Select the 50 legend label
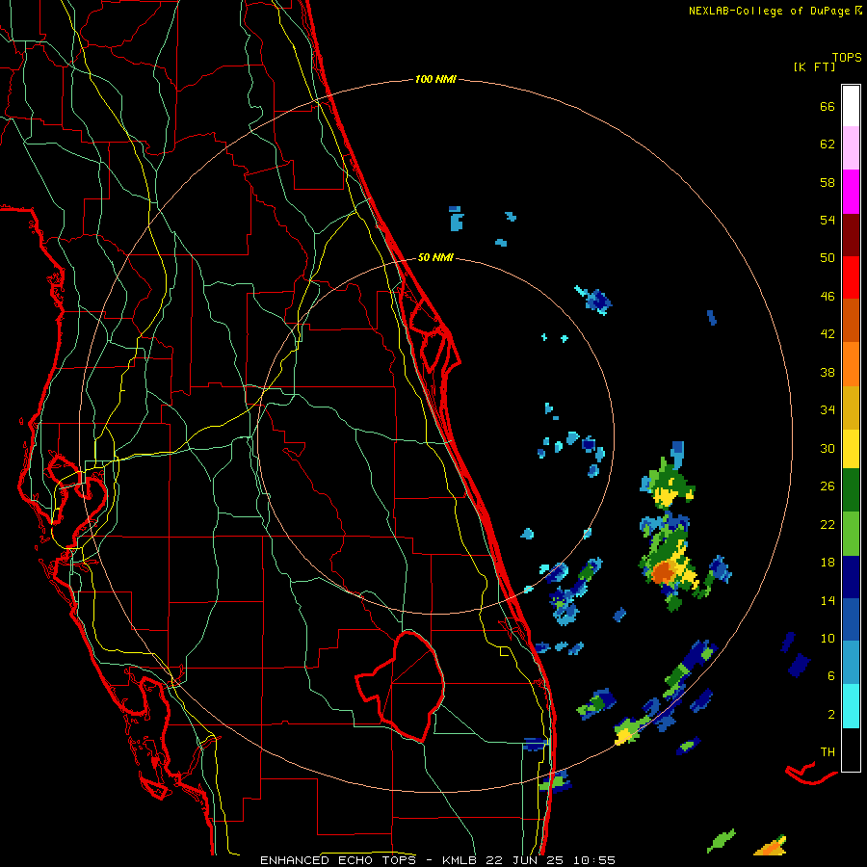This screenshot has width=867, height=867. coord(828,258)
